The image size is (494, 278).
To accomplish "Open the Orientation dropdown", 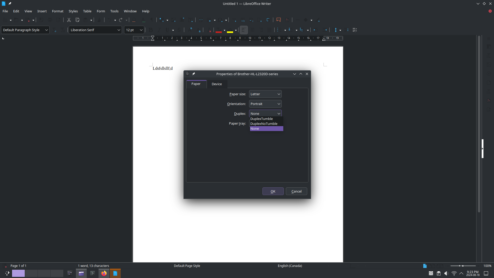I will coord(265,104).
